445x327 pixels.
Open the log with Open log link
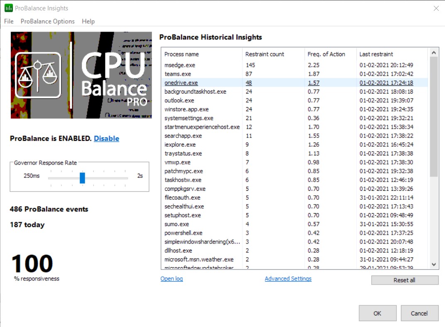pos(171,279)
